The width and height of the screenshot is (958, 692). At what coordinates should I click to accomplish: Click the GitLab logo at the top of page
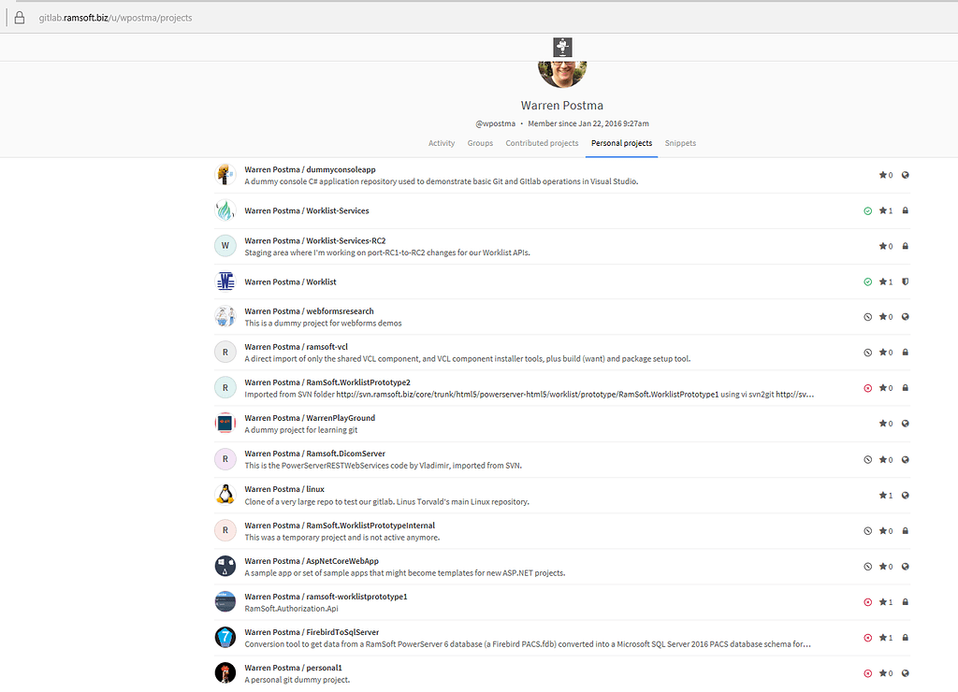tap(561, 46)
